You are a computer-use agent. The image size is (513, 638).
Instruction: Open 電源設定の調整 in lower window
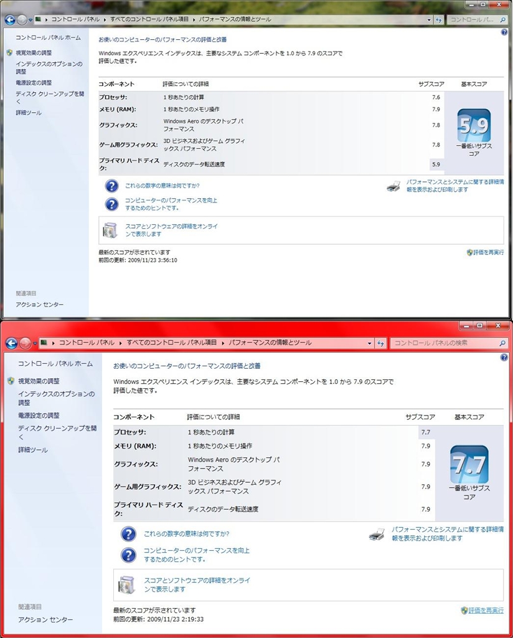coord(39,416)
